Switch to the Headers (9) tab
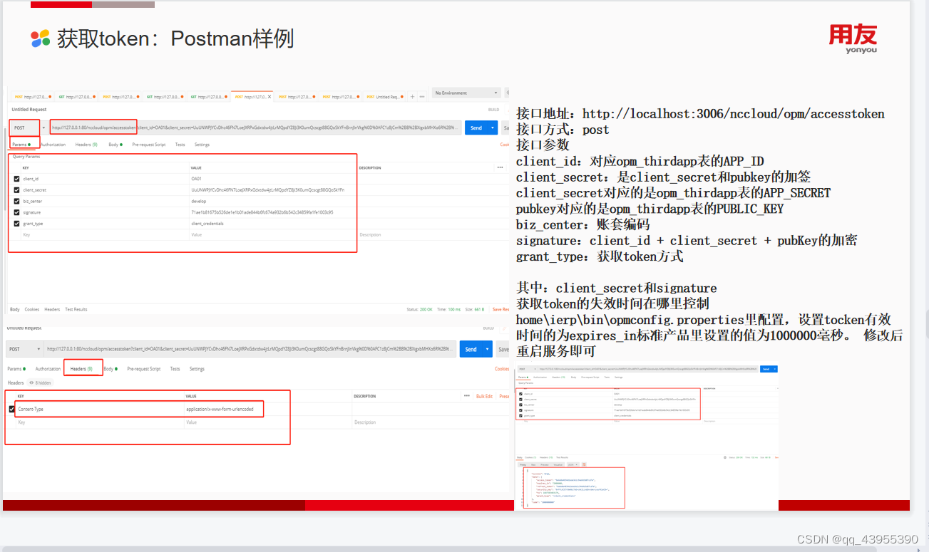The image size is (929, 552). (x=81, y=369)
